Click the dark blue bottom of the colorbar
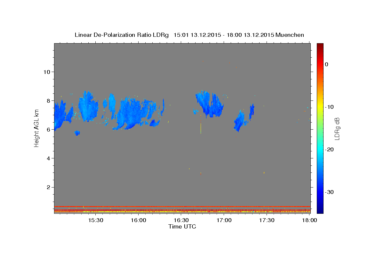 tap(320, 210)
